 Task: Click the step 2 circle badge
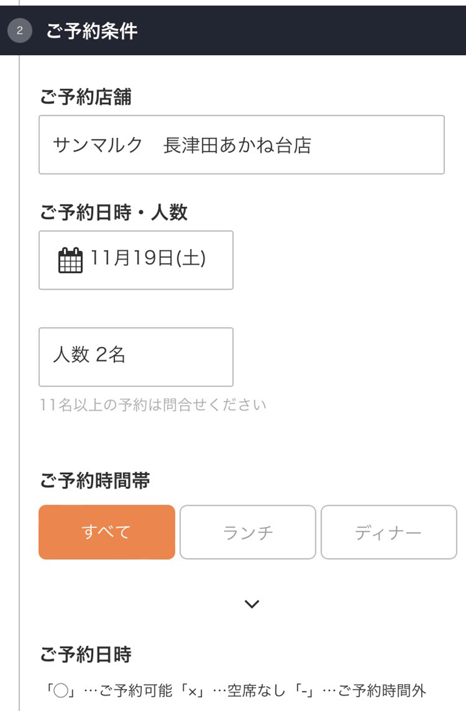coord(19,30)
